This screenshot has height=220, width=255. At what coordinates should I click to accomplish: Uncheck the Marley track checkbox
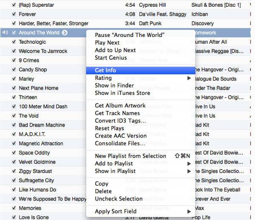click(x=14, y=79)
